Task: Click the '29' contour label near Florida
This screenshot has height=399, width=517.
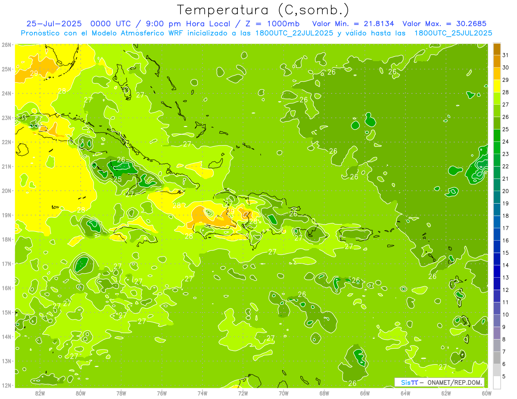Action: pos(34,74)
